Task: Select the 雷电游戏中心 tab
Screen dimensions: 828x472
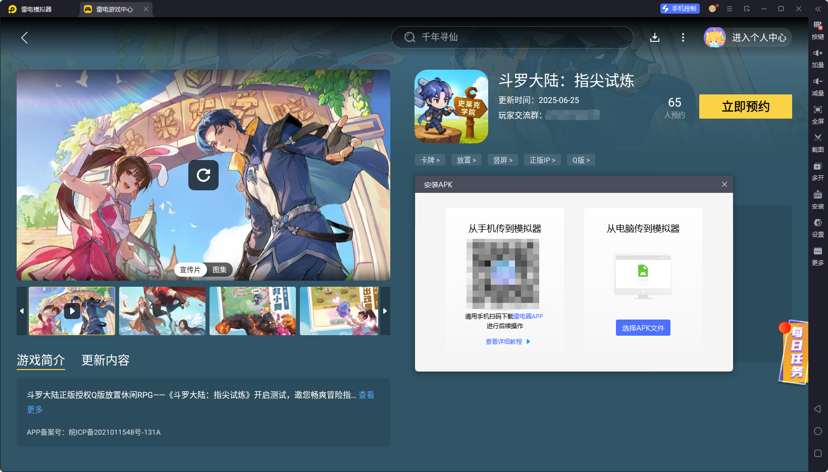Action: point(115,9)
